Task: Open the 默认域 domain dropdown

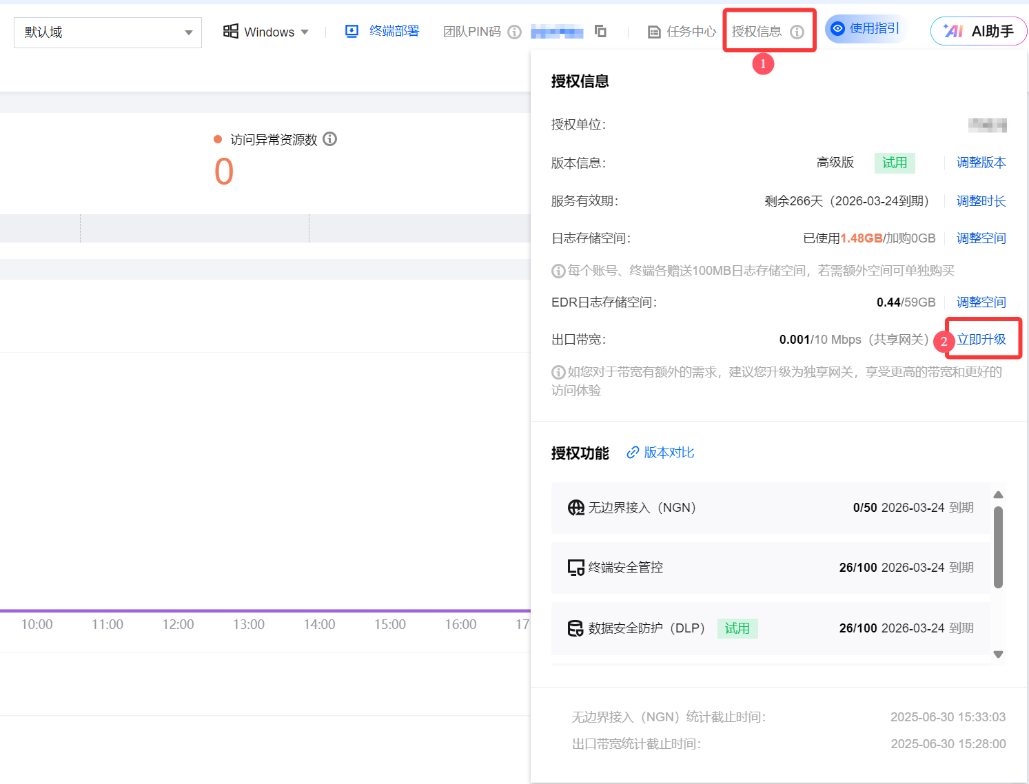Action: [x=108, y=32]
